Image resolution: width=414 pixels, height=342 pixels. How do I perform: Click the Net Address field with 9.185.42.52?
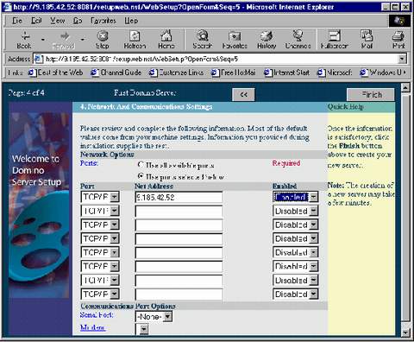pos(179,198)
